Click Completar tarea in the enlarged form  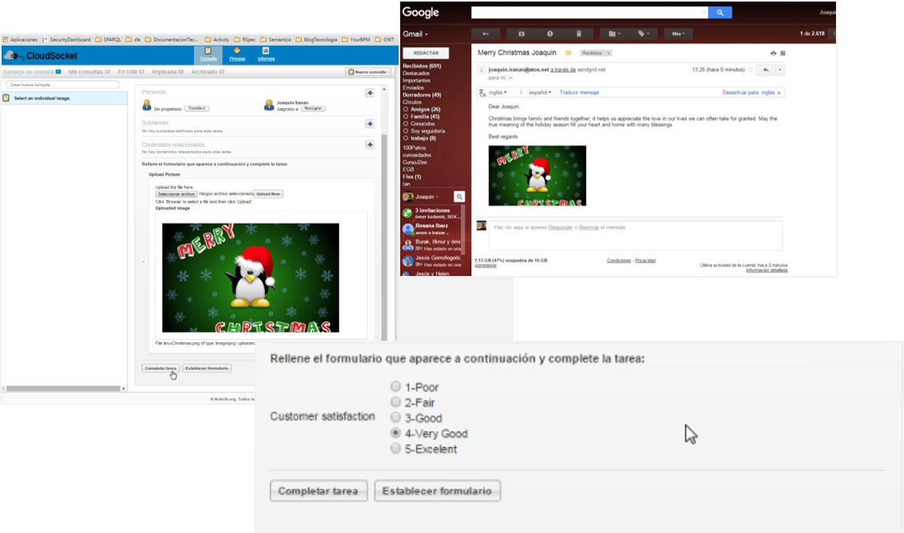pos(318,491)
